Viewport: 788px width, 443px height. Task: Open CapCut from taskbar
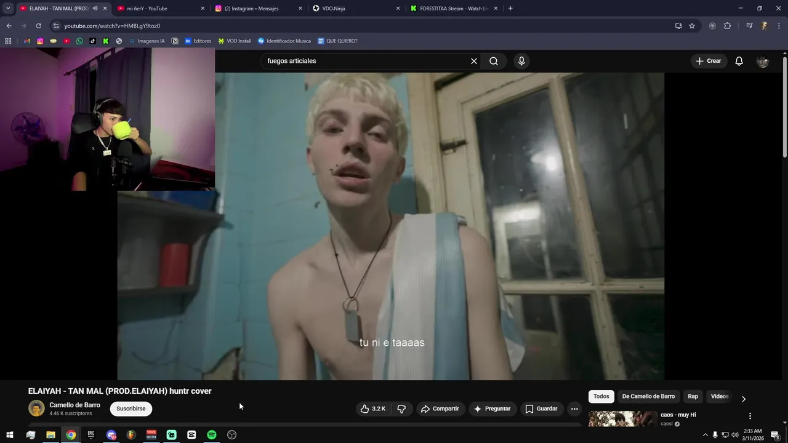pyautogui.click(x=191, y=435)
